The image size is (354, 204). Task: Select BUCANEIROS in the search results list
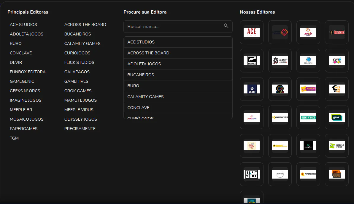pyautogui.click(x=141, y=75)
